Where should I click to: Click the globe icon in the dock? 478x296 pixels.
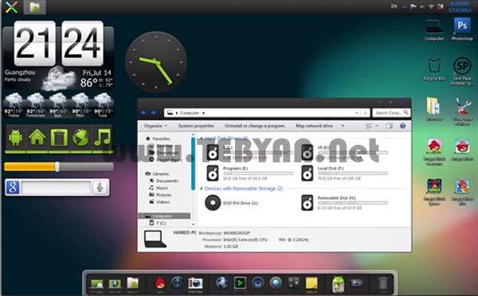pyautogui.click(x=222, y=283)
